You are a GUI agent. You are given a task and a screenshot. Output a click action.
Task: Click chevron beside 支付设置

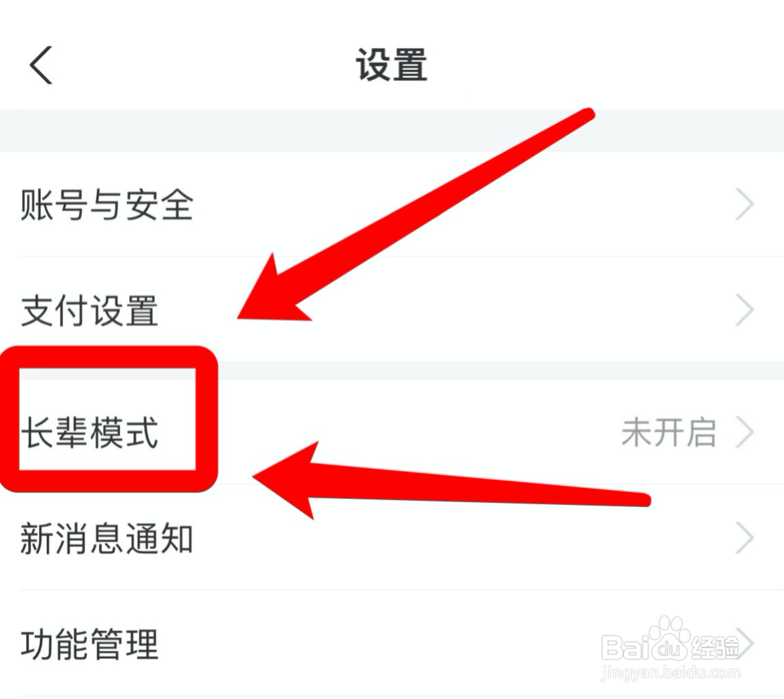click(x=745, y=310)
